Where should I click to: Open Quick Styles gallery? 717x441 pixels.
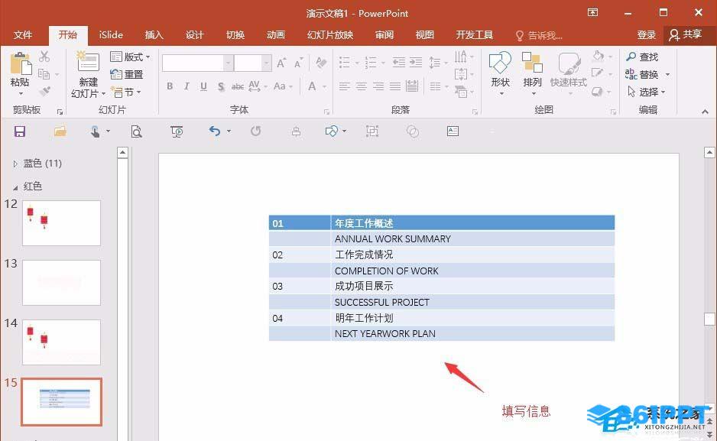[569, 73]
